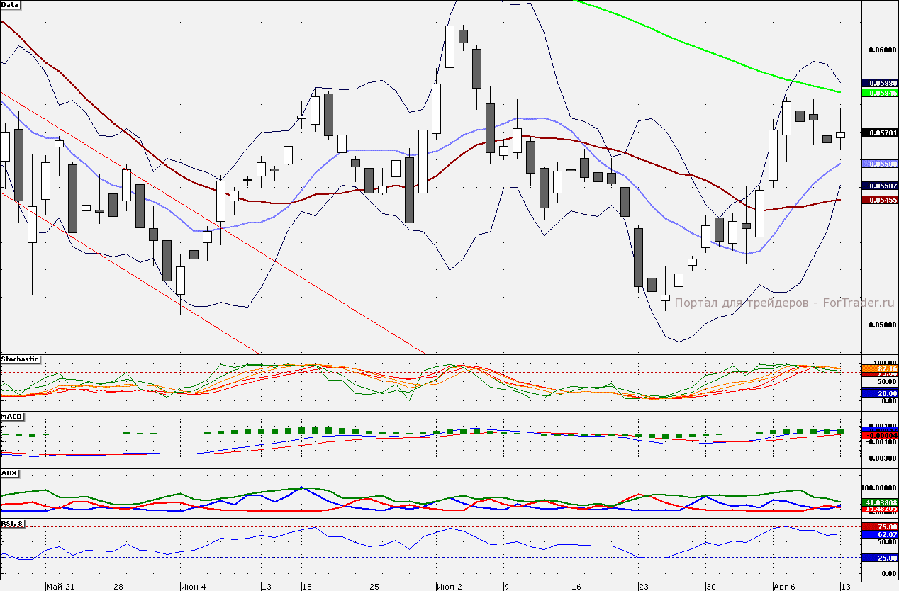Click the green 41.03808 ADX value tag
Image resolution: width=899 pixels, height=591 pixels.
point(879,502)
